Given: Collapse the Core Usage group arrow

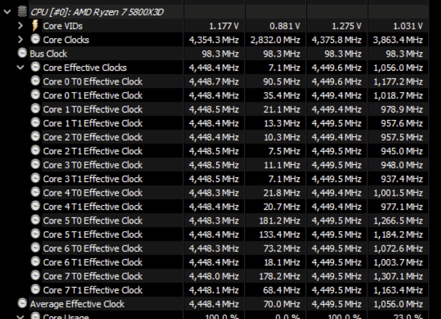Looking at the screenshot, I should pos(20,317).
